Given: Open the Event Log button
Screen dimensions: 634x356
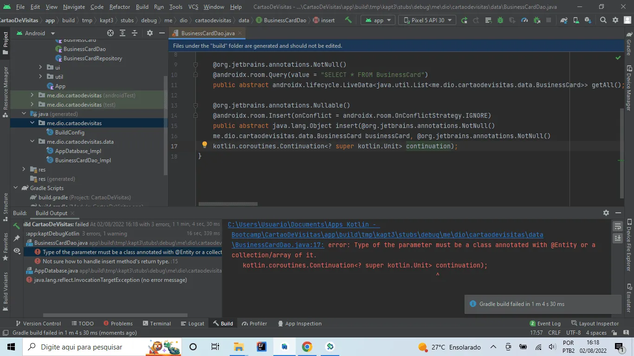Looking at the screenshot, I should [545, 324].
